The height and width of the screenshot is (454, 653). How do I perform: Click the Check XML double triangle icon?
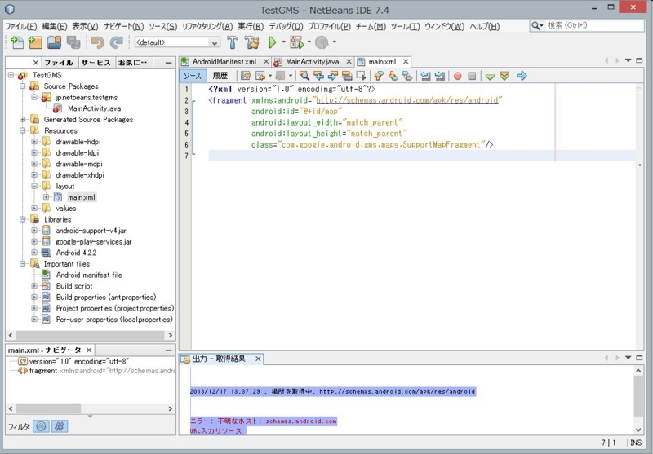click(504, 76)
